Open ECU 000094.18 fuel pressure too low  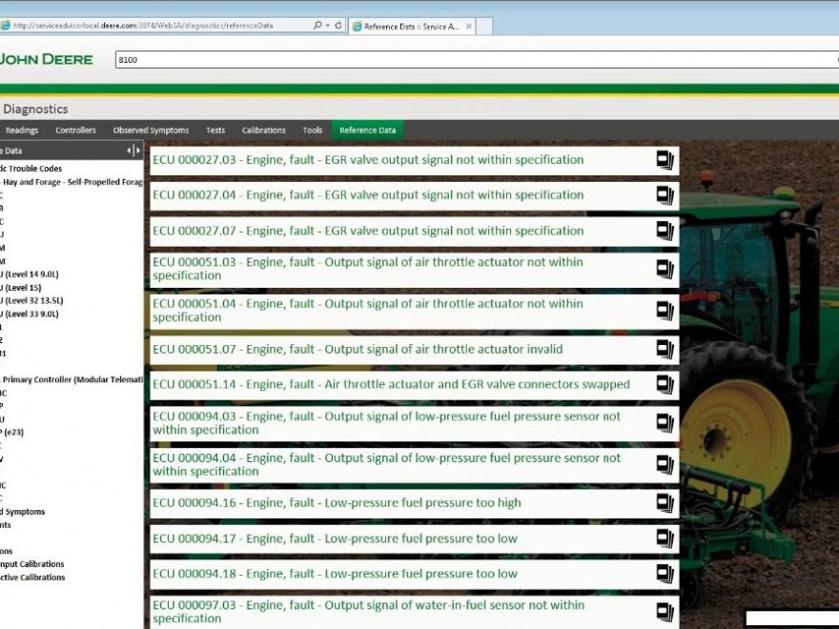(x=335, y=574)
